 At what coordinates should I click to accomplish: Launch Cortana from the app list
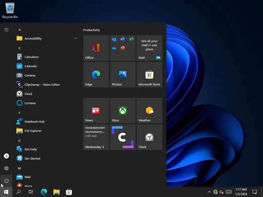47,103
